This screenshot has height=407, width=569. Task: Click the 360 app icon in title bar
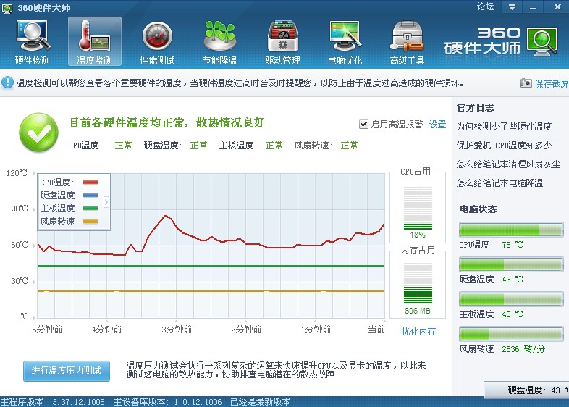[7, 8]
